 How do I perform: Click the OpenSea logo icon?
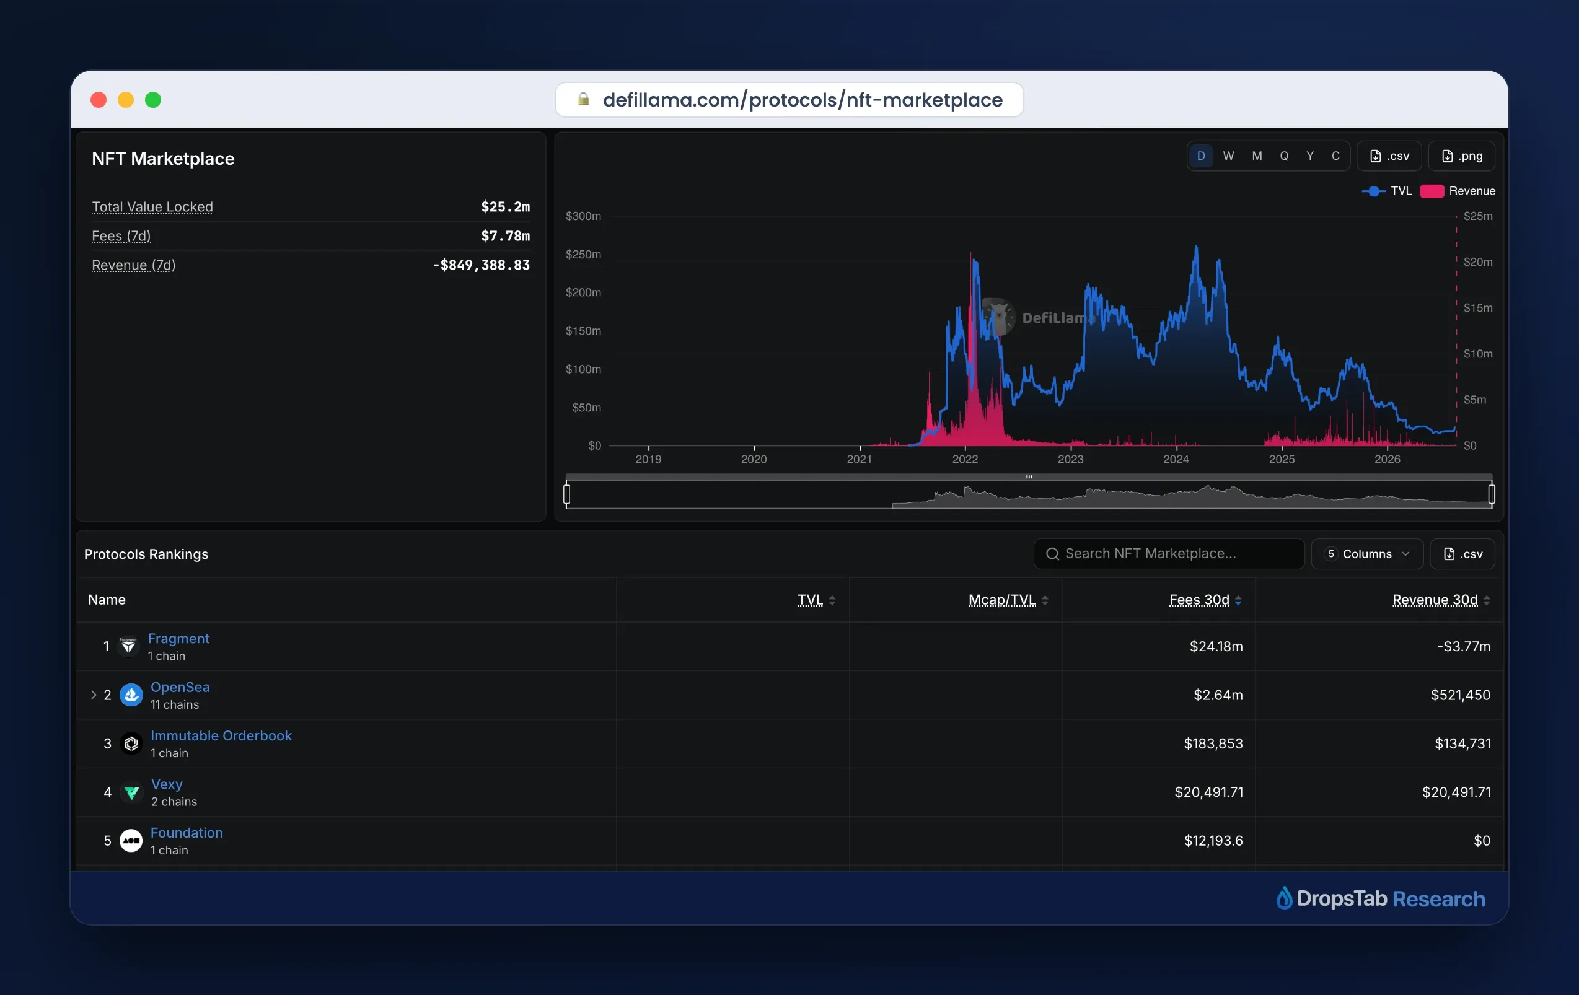click(x=131, y=695)
